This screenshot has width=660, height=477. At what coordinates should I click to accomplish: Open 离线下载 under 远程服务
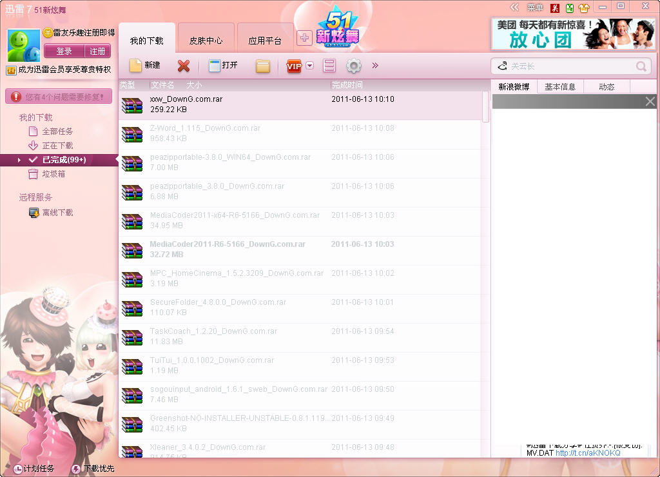[57, 213]
